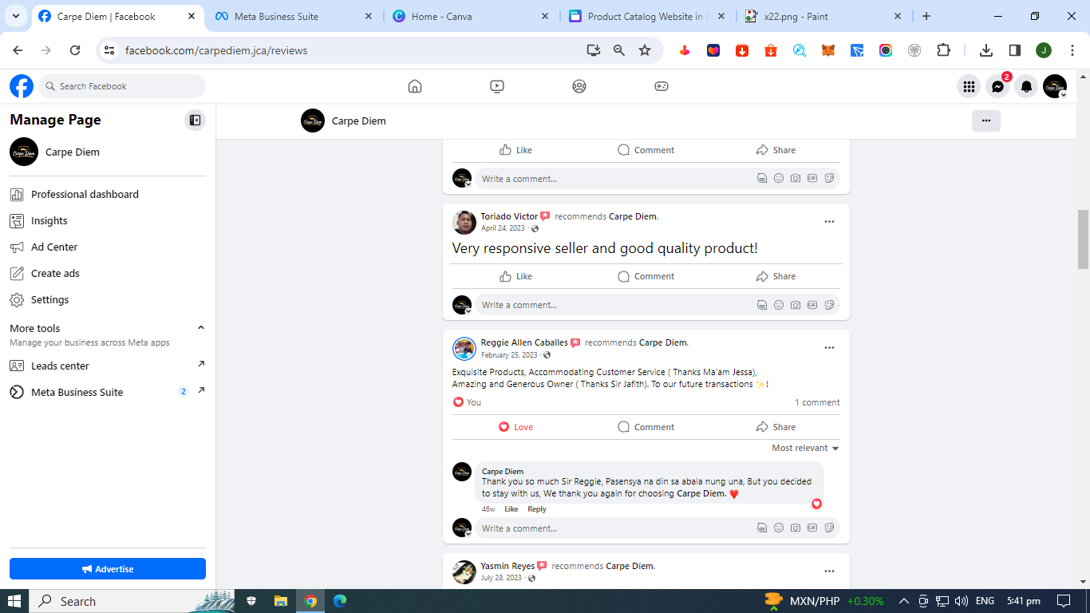Like Toriado Victor's review
Image resolution: width=1090 pixels, height=613 pixels.
coord(515,276)
